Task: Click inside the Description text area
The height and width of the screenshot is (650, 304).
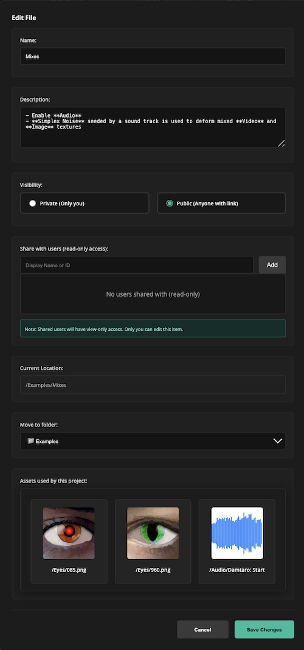Action: 153,127
